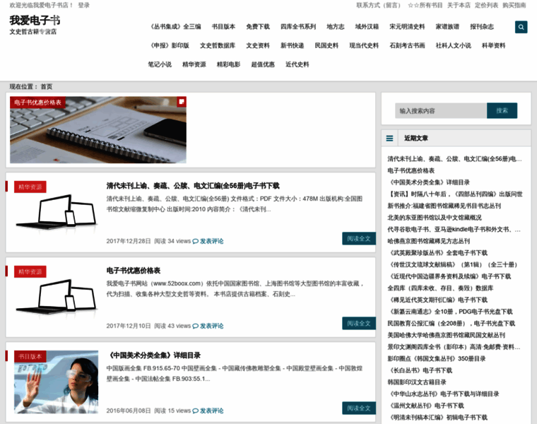537x424 pixels.
Task: Open the 四库全书系列 navigation menu
Action: click(x=298, y=27)
